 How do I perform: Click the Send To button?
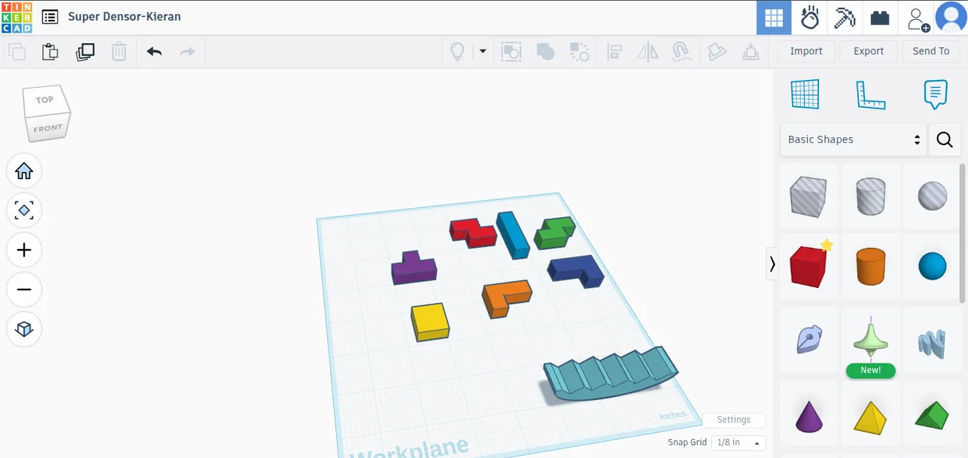[x=931, y=51]
